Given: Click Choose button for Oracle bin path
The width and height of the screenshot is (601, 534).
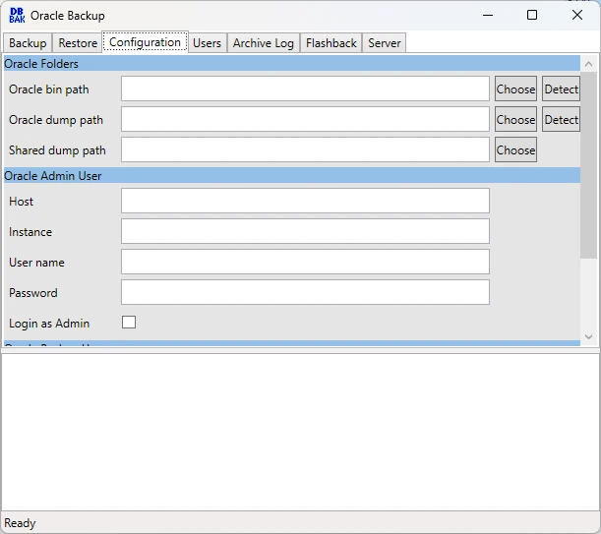Looking at the screenshot, I should [x=515, y=89].
